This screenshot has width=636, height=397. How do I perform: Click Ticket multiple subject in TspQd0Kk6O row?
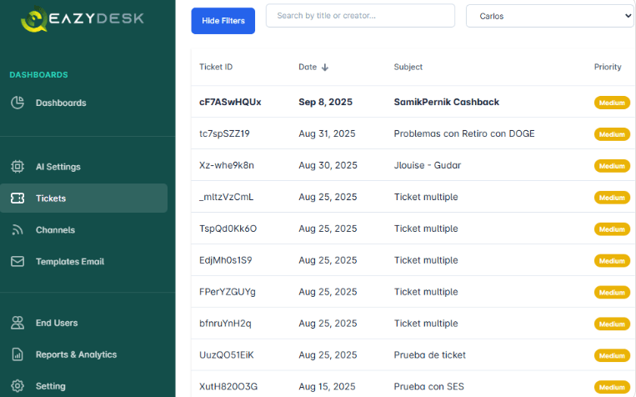click(x=426, y=229)
